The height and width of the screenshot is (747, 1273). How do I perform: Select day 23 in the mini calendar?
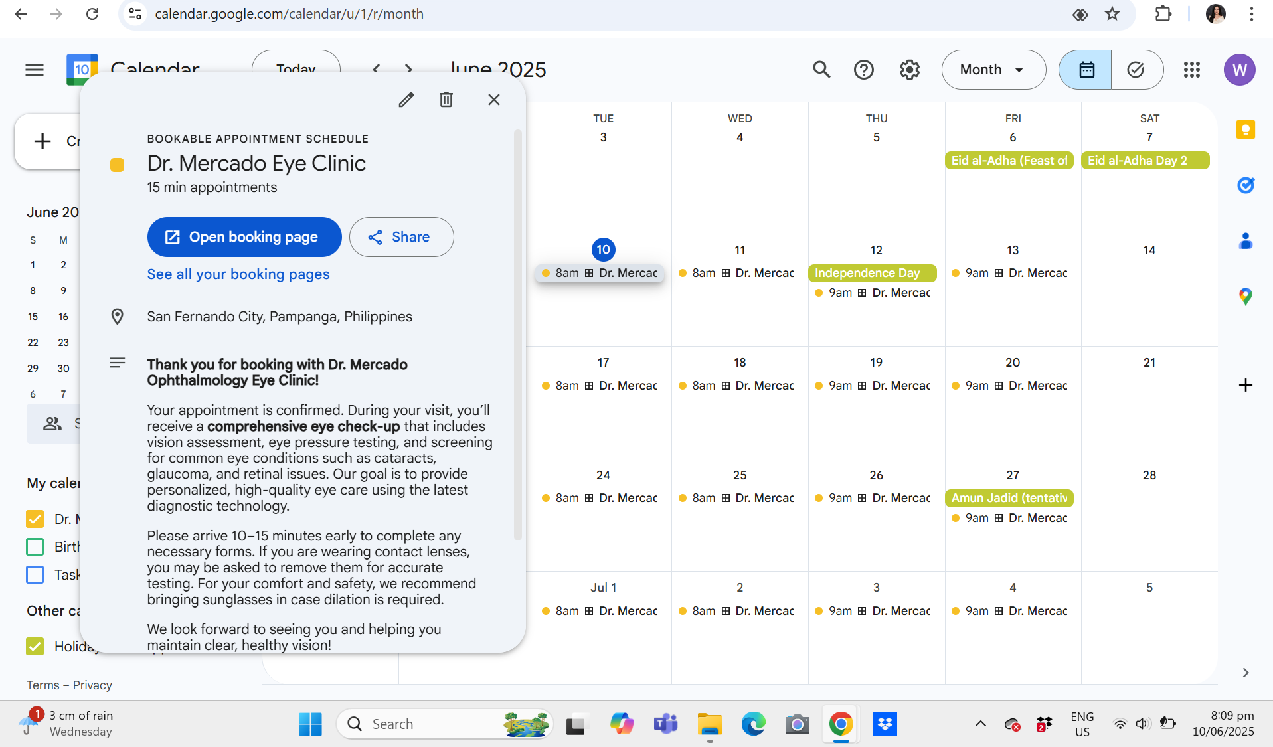[x=63, y=343]
